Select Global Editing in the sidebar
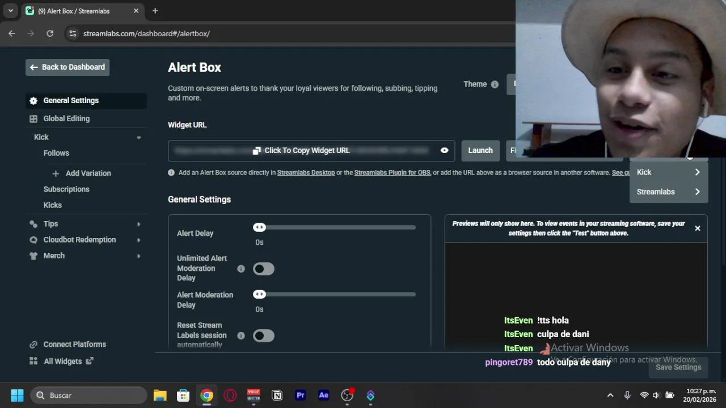The width and height of the screenshot is (726, 408). pos(66,118)
